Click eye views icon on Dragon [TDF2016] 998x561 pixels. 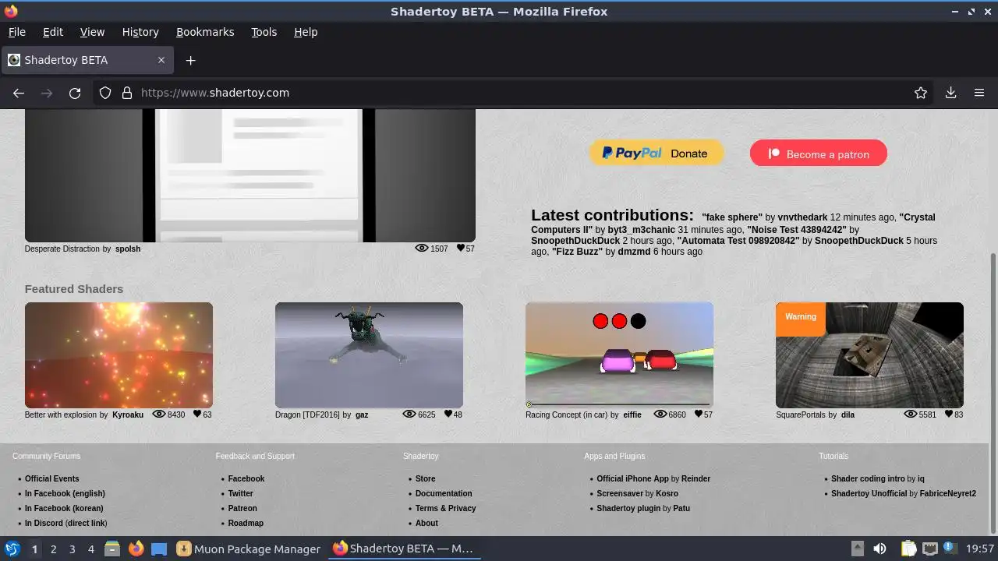tap(409, 414)
